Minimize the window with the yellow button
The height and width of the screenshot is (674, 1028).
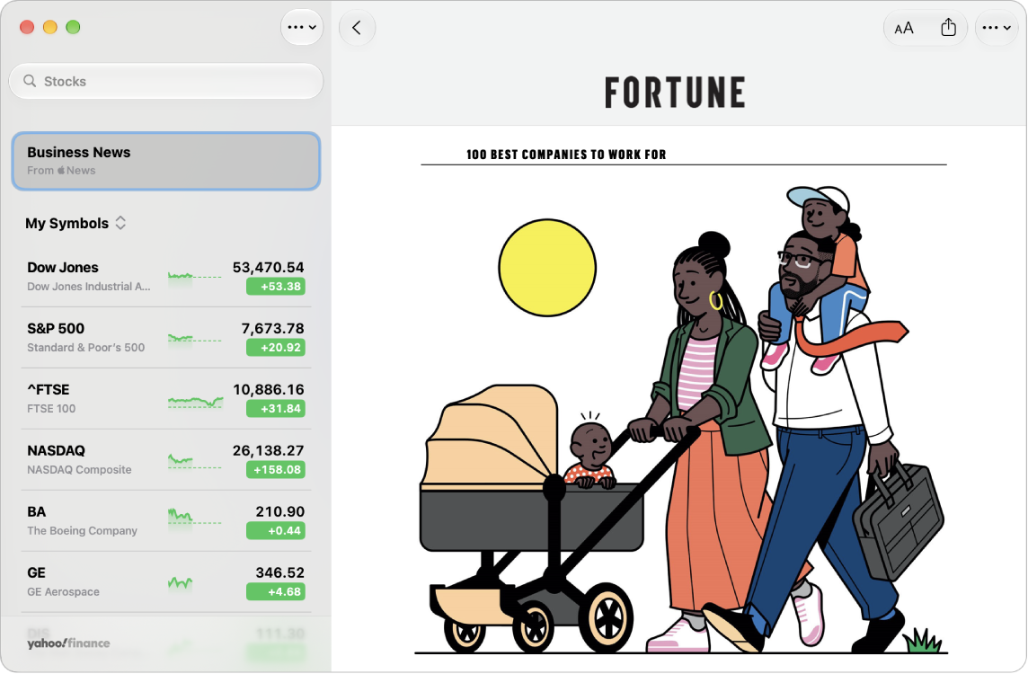coord(49,27)
